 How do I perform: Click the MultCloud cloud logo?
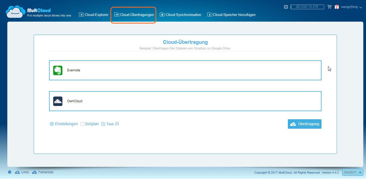15,12
